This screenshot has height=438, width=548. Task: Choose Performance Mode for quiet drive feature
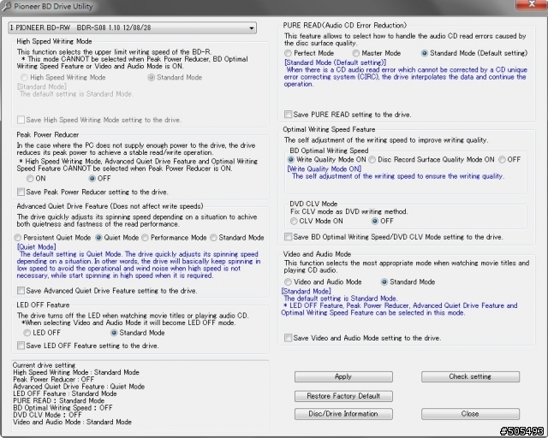pos(145,238)
